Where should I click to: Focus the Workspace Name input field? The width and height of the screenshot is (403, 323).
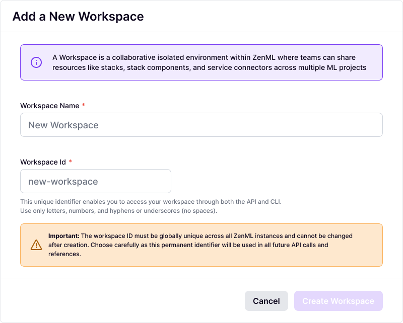201,125
